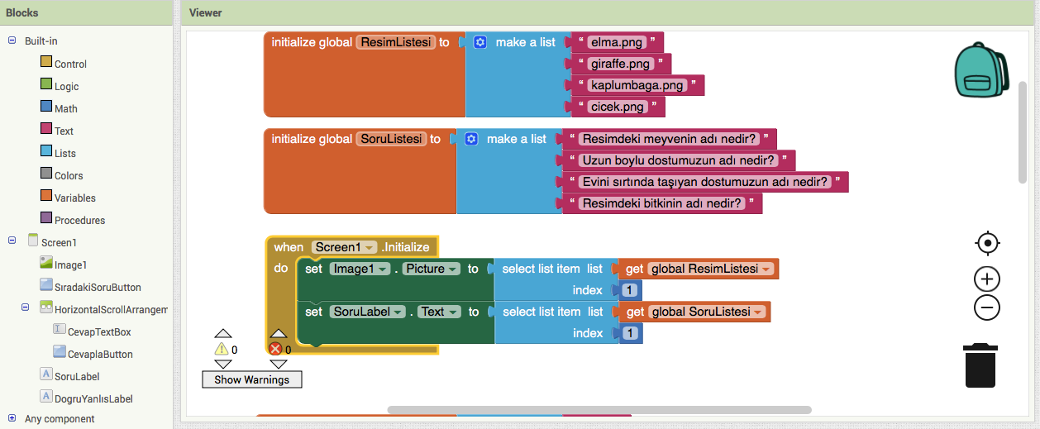Collapse the Built-in tree node

[x=12, y=41]
